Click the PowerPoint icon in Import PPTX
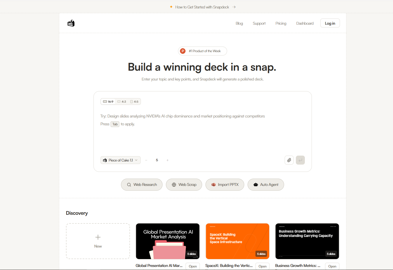This screenshot has width=393, height=270. [x=214, y=185]
